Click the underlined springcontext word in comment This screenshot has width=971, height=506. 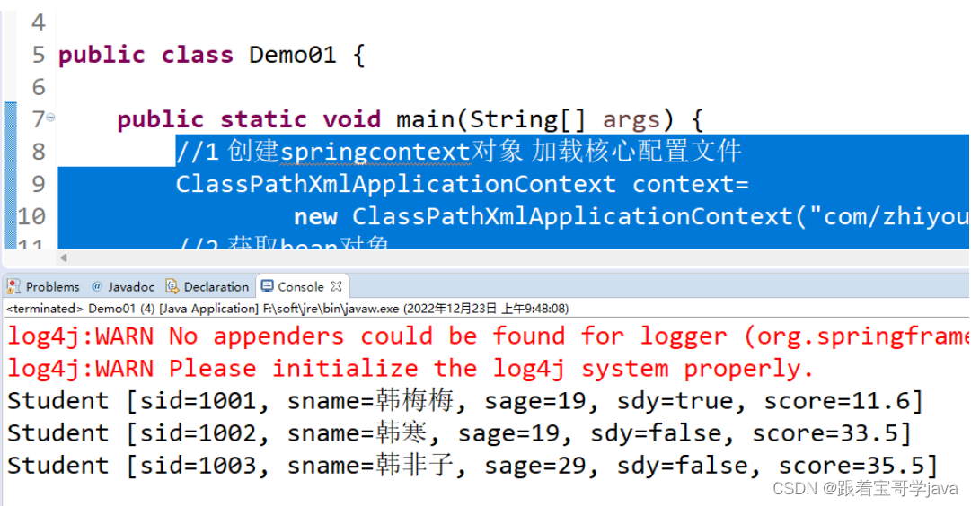click(375, 153)
